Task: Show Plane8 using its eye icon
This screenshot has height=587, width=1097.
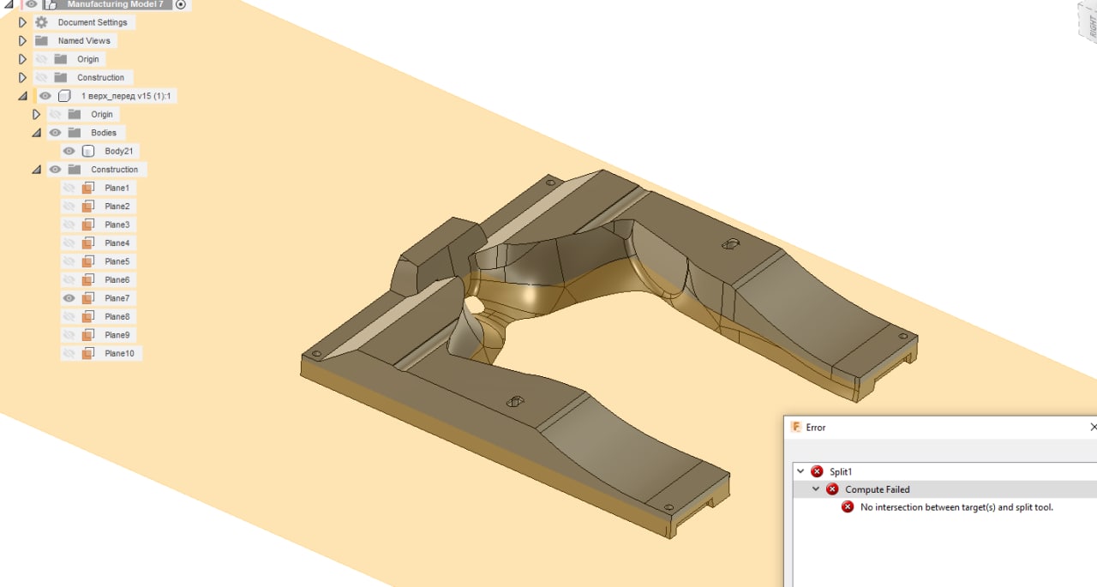Action: [x=69, y=317]
